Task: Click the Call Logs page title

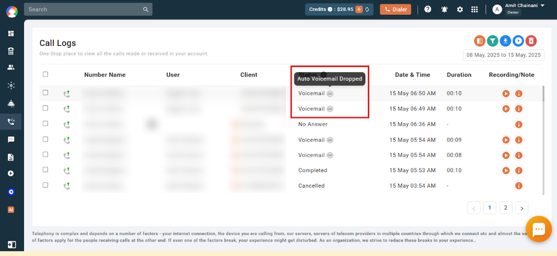Action: [58, 43]
